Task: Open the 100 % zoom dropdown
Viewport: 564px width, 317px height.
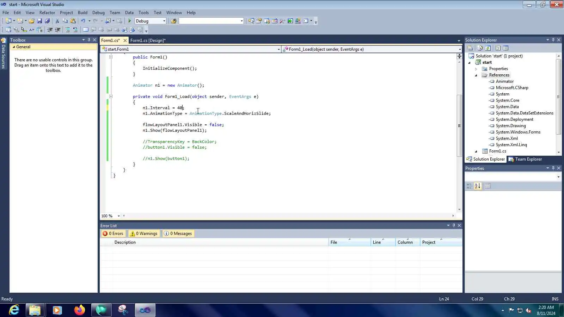Action: (x=118, y=216)
